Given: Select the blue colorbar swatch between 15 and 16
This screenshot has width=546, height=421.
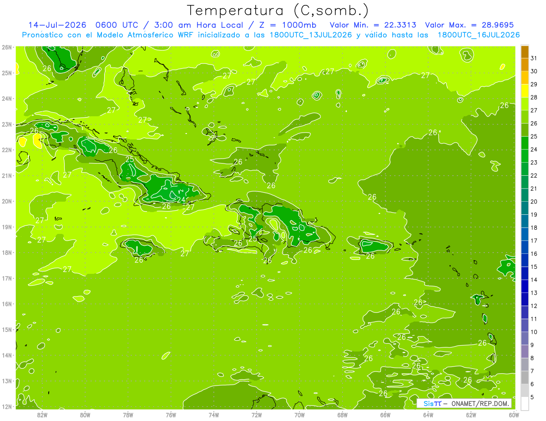Looking at the screenshot, I should (x=525, y=260).
